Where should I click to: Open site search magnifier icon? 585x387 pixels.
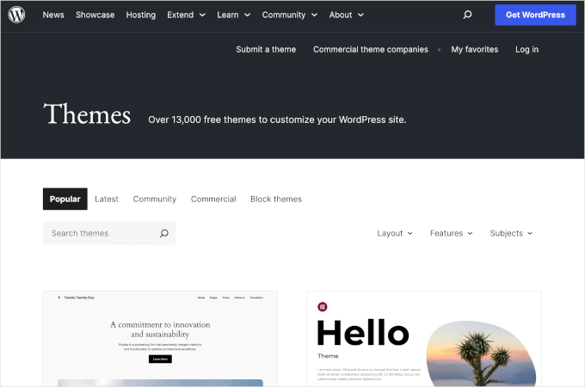467,15
